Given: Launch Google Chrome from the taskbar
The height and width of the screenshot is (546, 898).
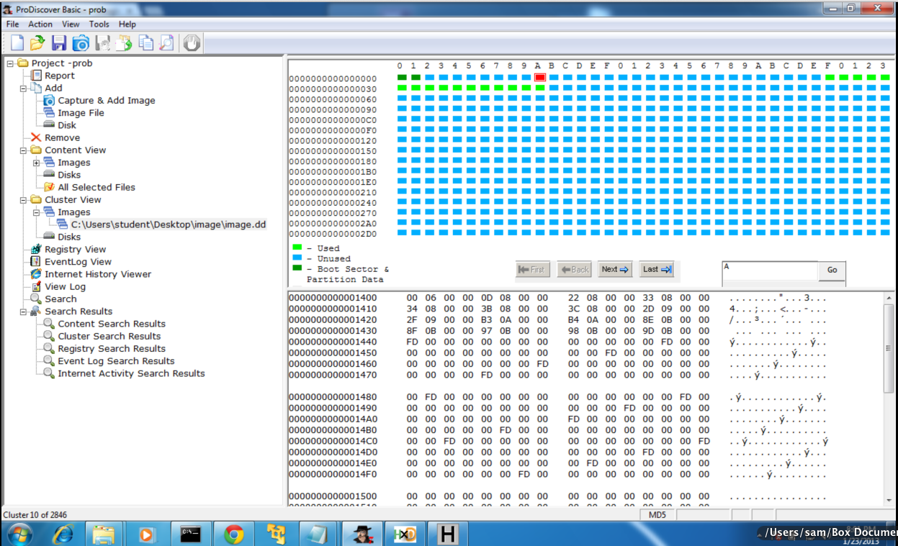Looking at the screenshot, I should [233, 534].
